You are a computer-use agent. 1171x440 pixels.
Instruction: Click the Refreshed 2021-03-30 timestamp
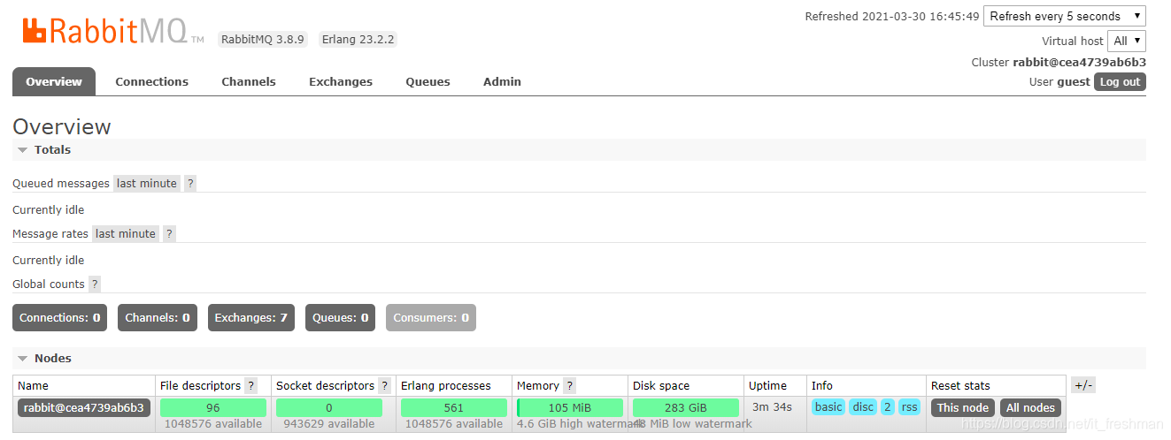click(x=892, y=16)
